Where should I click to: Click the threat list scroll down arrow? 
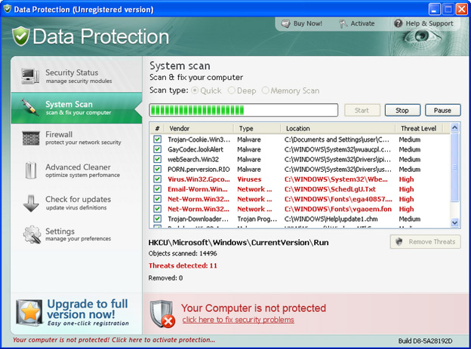coord(455,222)
